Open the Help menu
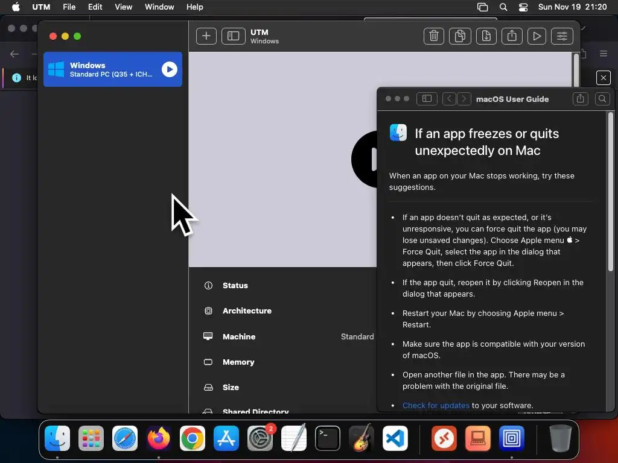 [x=195, y=7]
